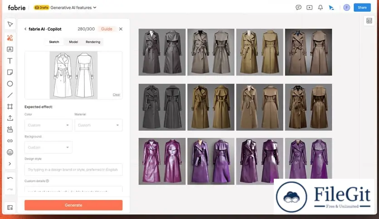
Task: Click the upload icon in sidebar
Action: 10,118
